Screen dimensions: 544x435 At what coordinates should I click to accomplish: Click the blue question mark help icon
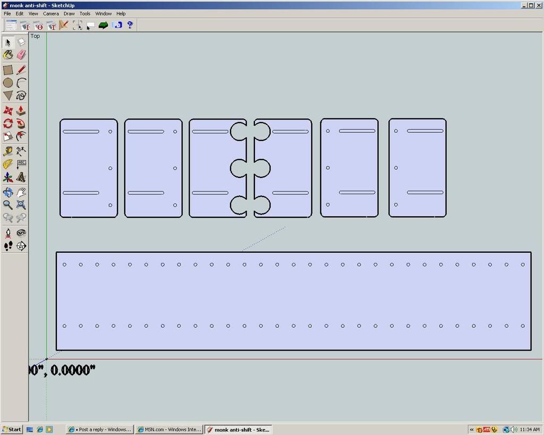(130, 25)
